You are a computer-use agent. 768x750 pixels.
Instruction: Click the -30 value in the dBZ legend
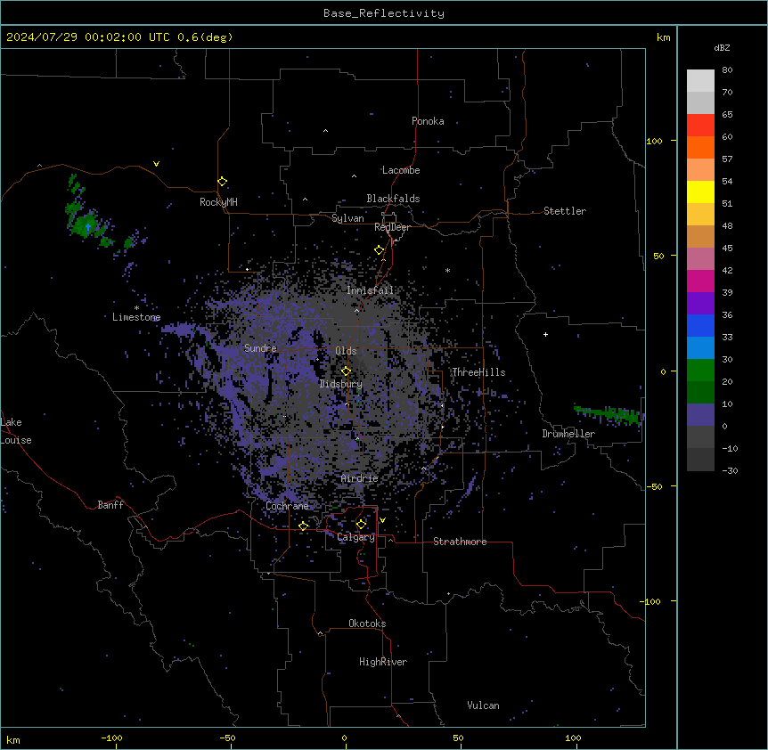pyautogui.click(x=730, y=470)
